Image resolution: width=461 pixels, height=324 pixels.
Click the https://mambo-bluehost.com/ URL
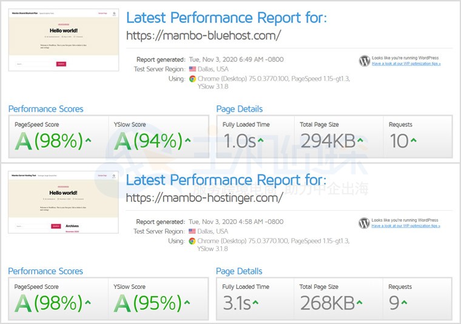click(203, 35)
